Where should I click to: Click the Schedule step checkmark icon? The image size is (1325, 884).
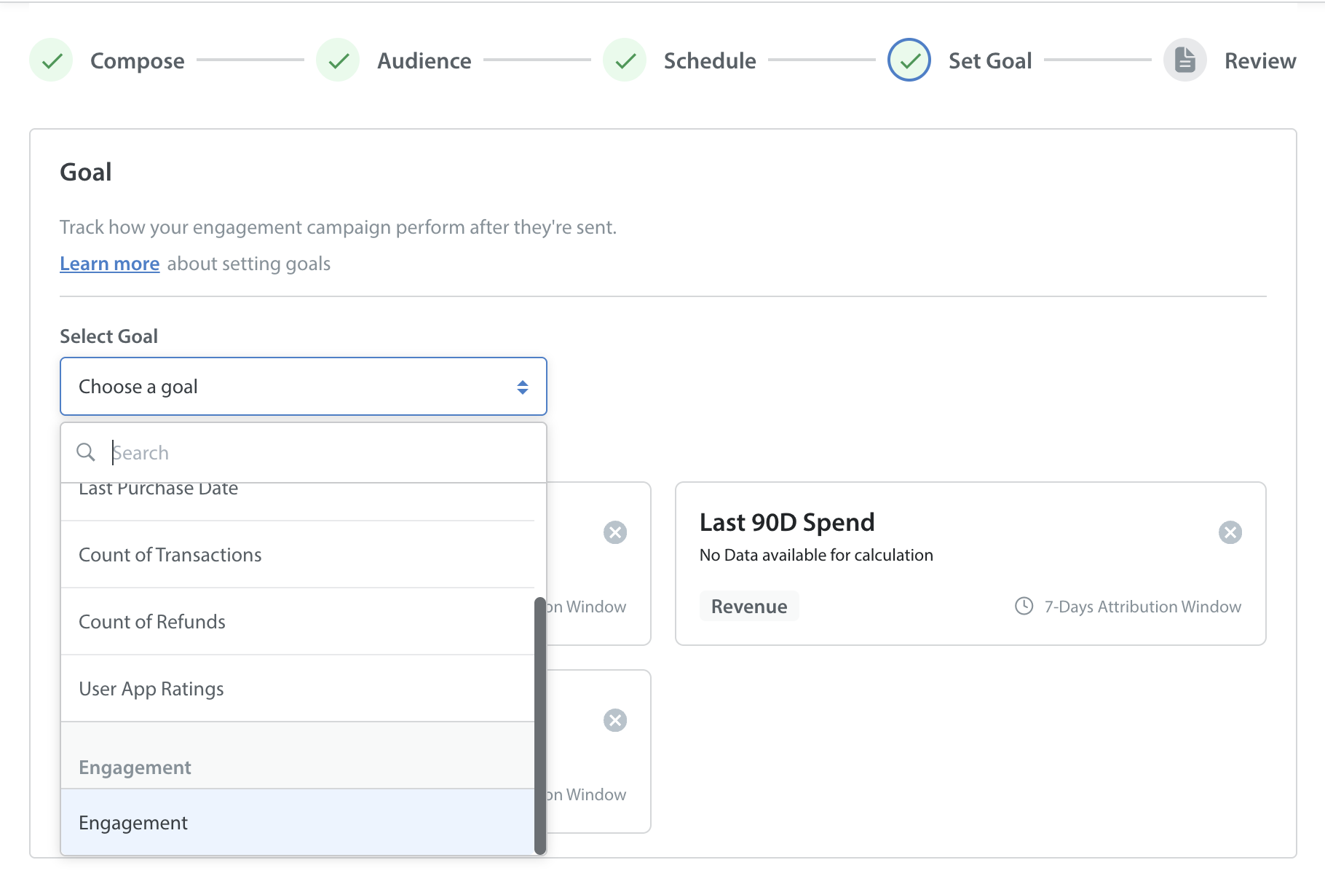point(625,60)
